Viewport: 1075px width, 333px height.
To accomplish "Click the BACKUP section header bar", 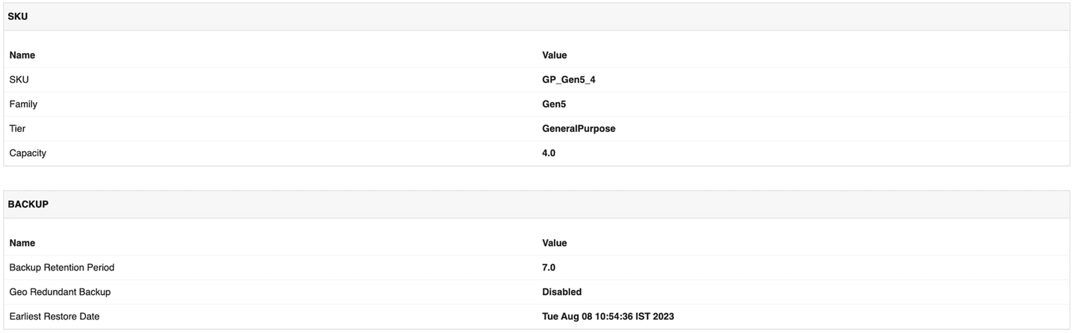I will click(537, 204).
